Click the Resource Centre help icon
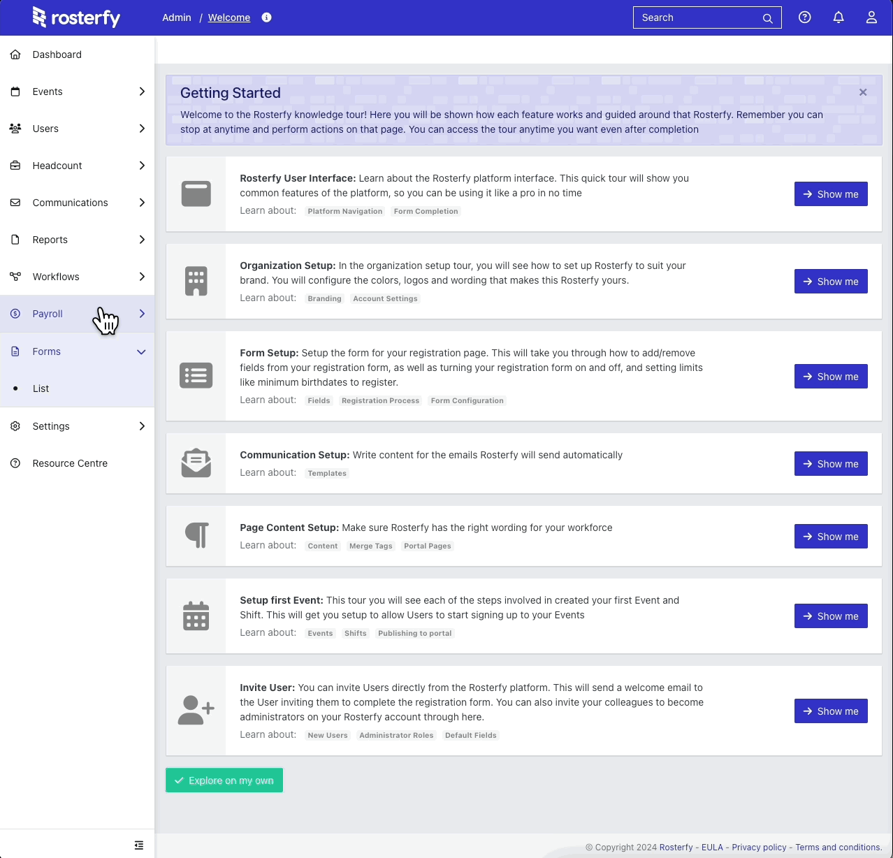 coord(15,463)
